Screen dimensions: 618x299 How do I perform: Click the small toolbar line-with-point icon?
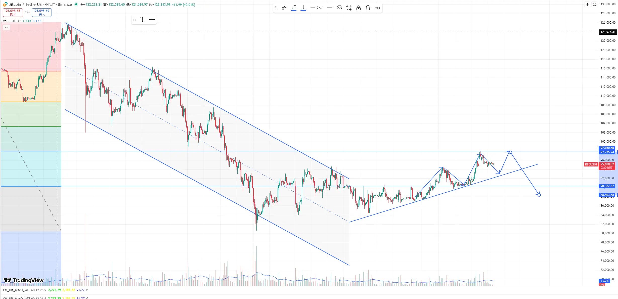click(x=152, y=19)
